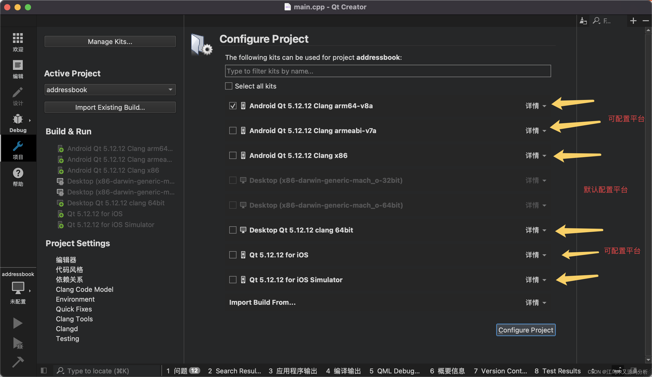Screen dimensions: 652x377
Task: Uncheck Android Qt 5.12.12 Clang arm64-v8a kit
Action: pyautogui.click(x=233, y=106)
